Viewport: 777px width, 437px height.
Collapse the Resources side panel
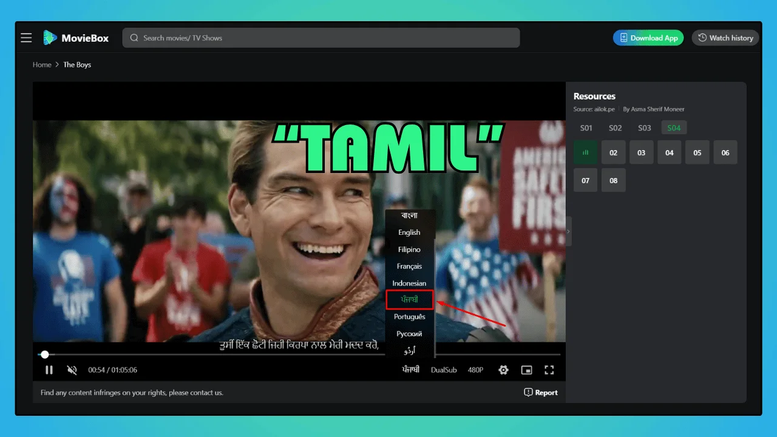[x=569, y=231]
